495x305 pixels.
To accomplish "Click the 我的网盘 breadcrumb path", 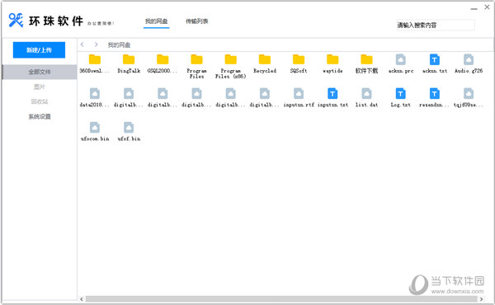I will [x=119, y=45].
